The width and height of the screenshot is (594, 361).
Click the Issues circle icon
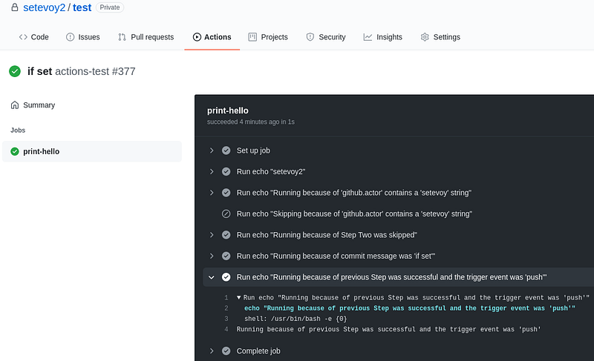pyautogui.click(x=70, y=37)
